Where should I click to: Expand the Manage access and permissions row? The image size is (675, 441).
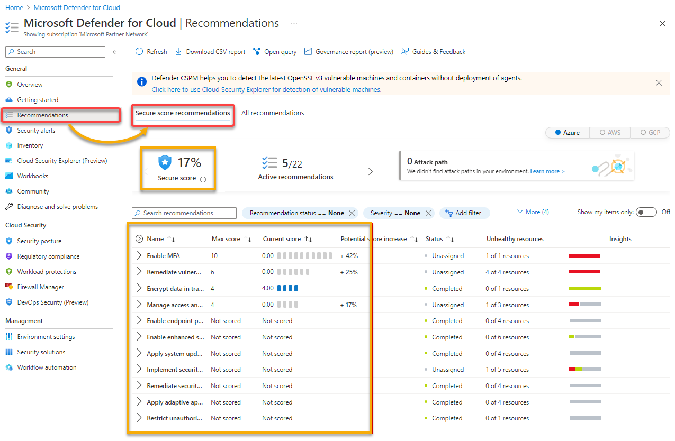click(139, 305)
